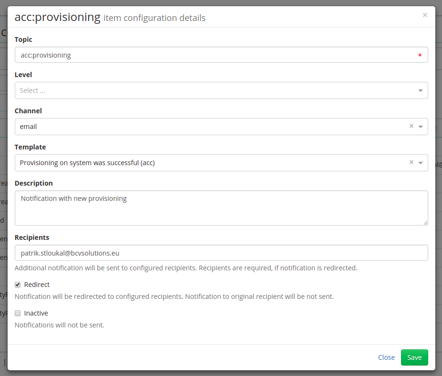
Task: Enable the Inactive checkbox
Action: coord(18,313)
